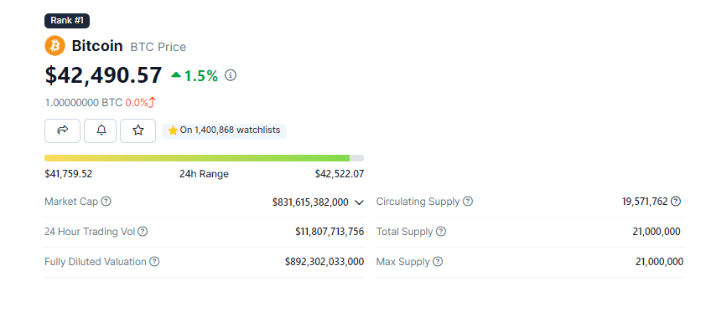Click the $892,302,033,000 value
The image size is (706, 312).
click(x=324, y=261)
